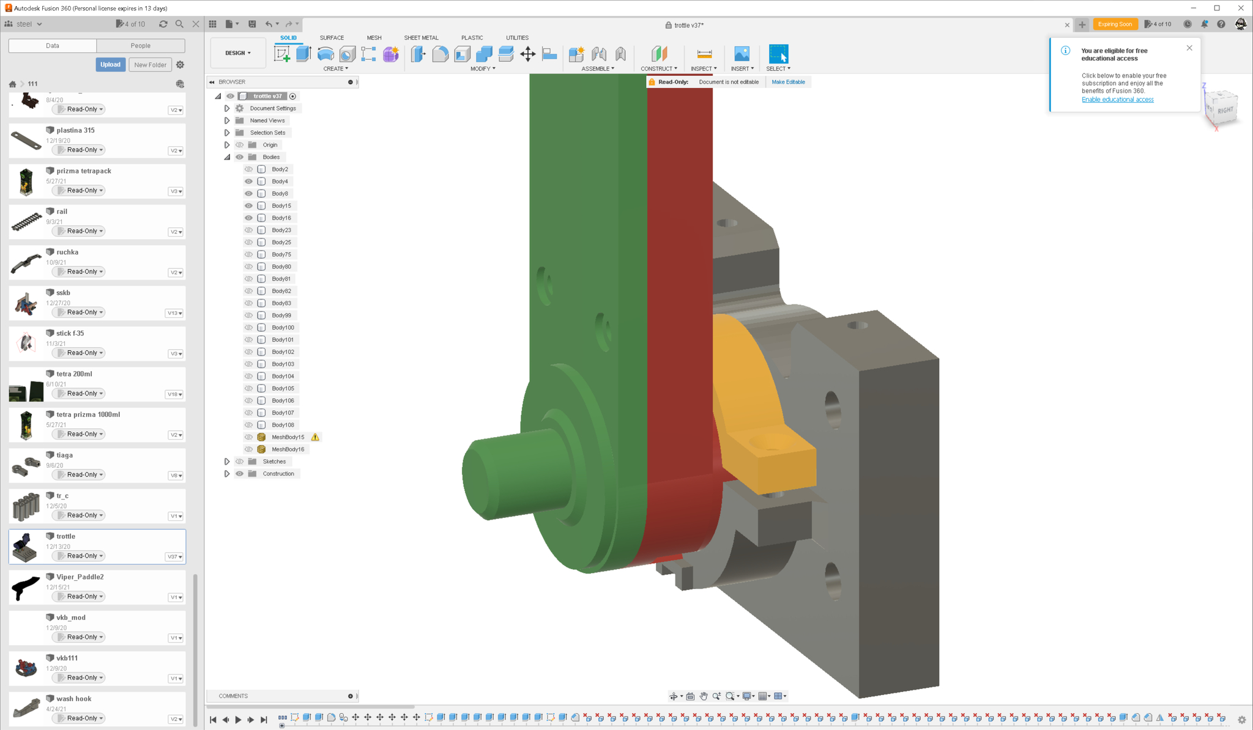Open the Viper_Paddle2 thumbnail
This screenshot has height=730, width=1253.
pos(26,588)
